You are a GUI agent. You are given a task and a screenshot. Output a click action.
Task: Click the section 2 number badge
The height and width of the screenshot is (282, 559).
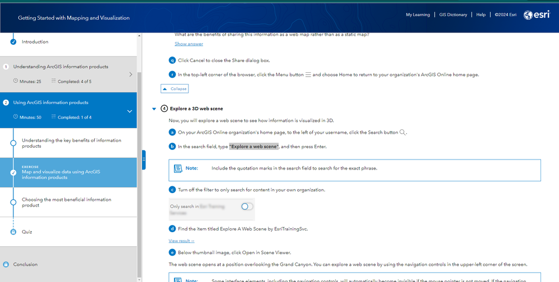coord(6,102)
